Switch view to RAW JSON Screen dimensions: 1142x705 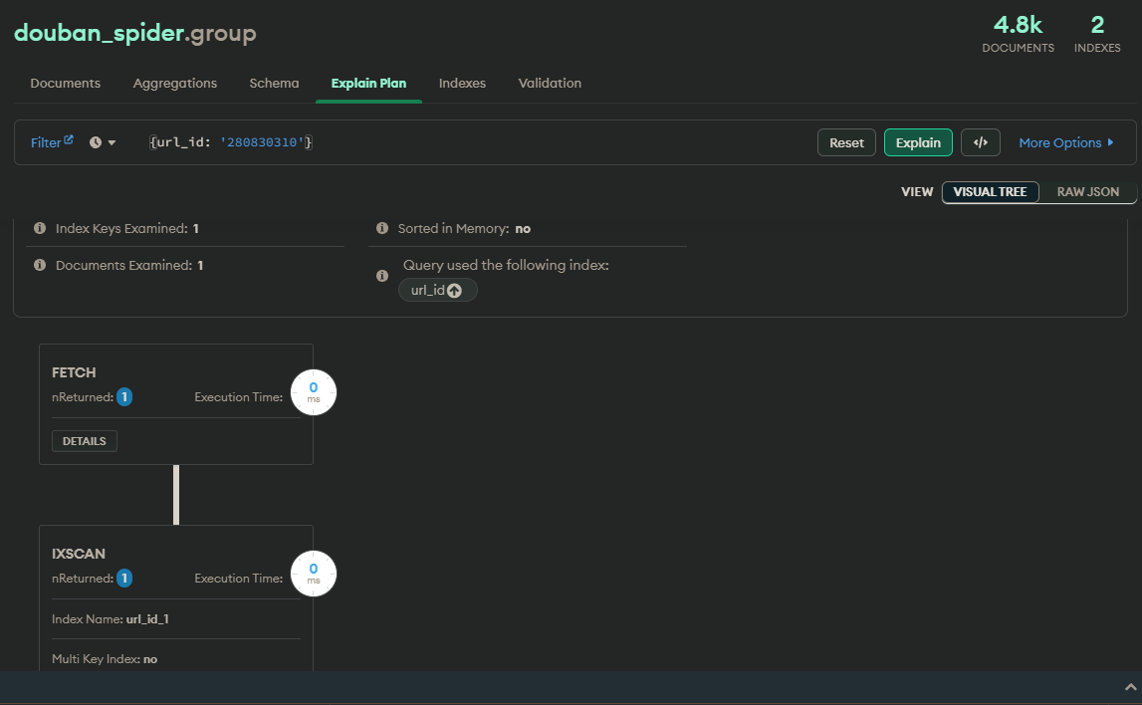tap(1087, 192)
